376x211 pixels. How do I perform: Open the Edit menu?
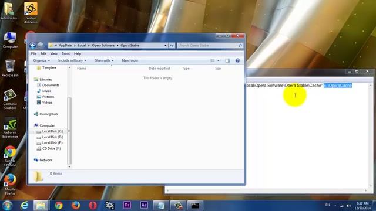click(x=43, y=53)
